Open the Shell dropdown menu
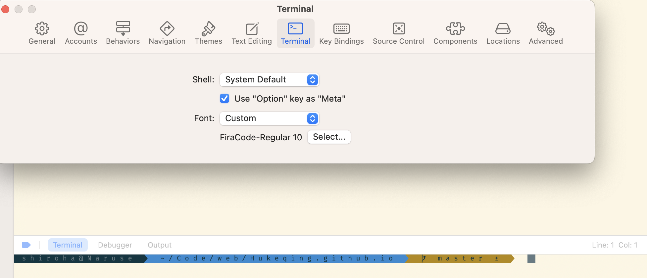This screenshot has height=278, width=647. 269,80
